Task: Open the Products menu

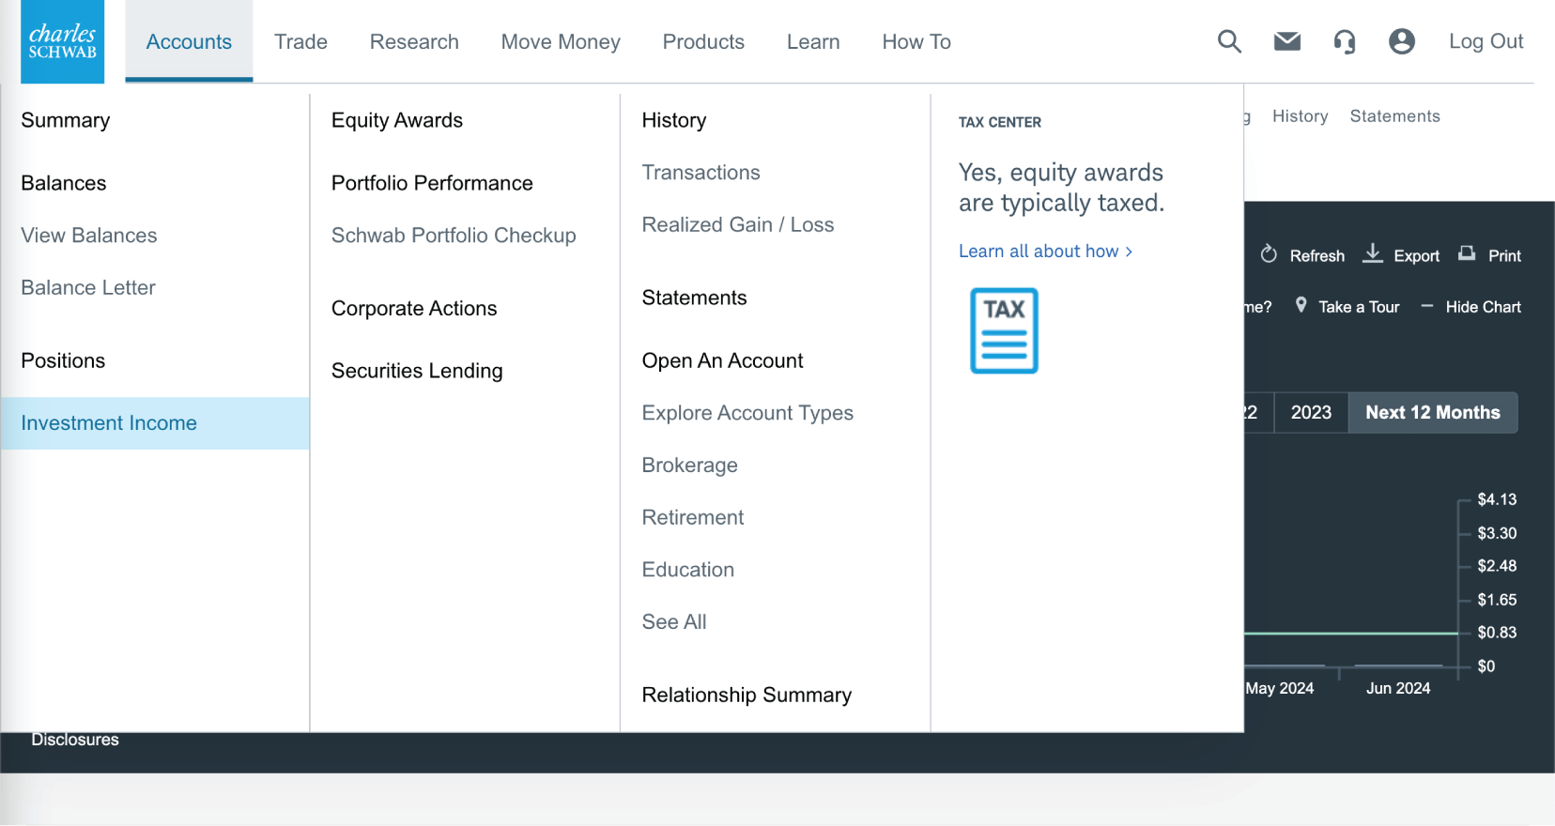Action: tap(703, 41)
